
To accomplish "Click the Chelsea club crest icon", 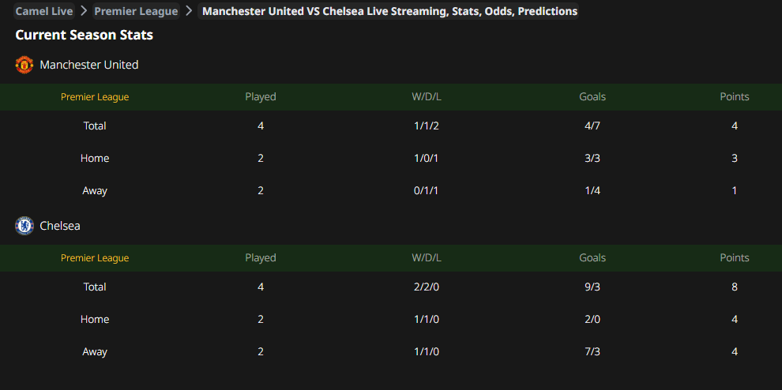I will 24,226.
